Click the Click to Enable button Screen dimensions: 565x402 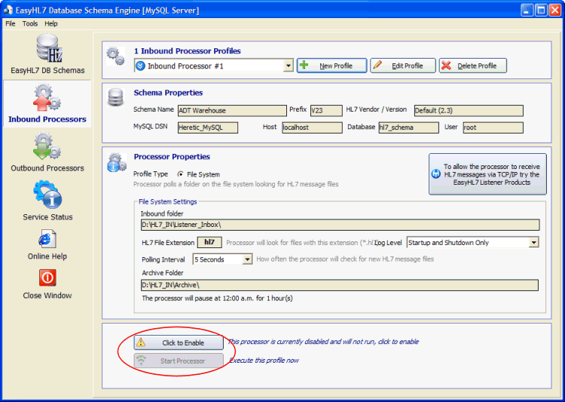click(x=179, y=342)
